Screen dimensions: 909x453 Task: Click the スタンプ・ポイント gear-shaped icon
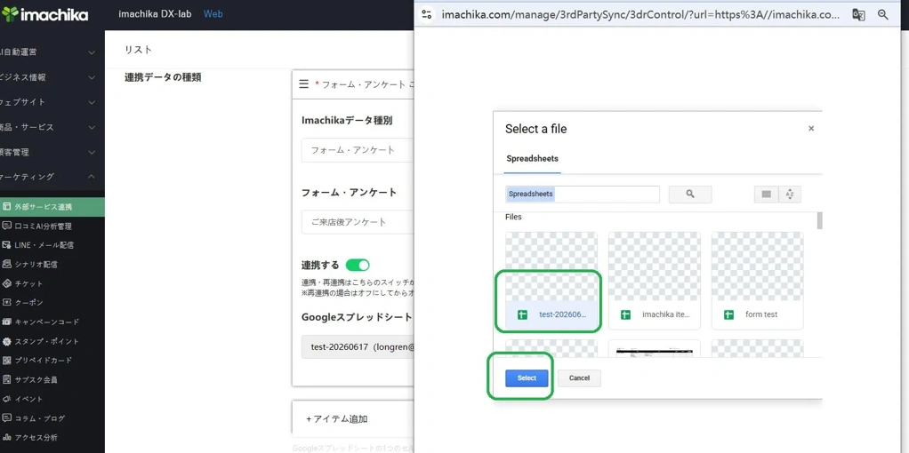[7, 341]
